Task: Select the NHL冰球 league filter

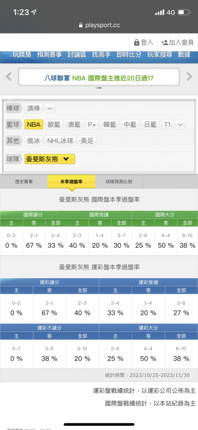Action: pyautogui.click(x=60, y=141)
